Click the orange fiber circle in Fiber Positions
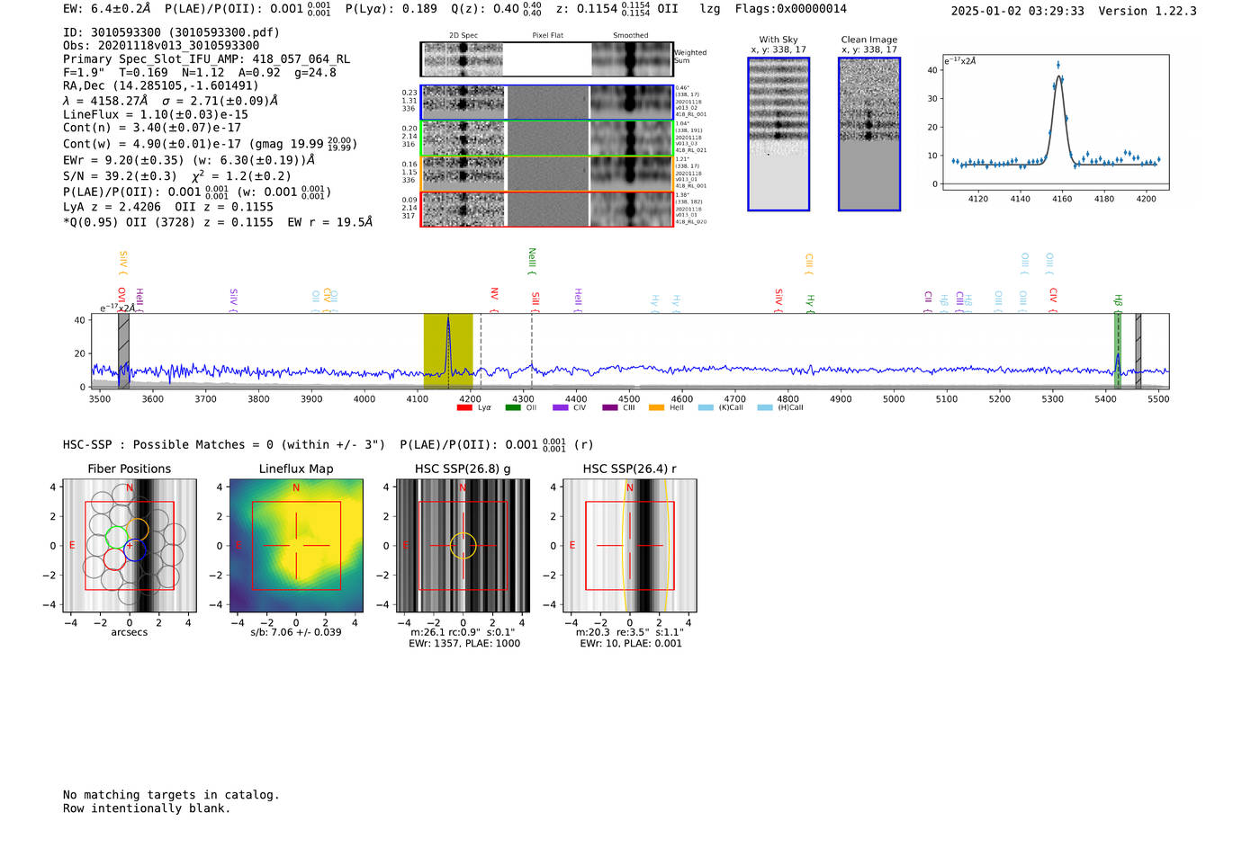This screenshot has width=1260, height=857. [138, 529]
